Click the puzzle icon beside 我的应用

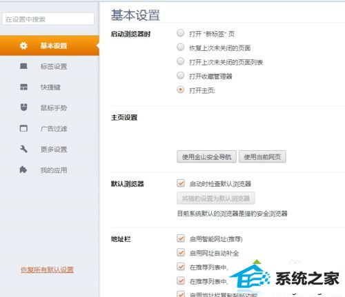(23, 170)
